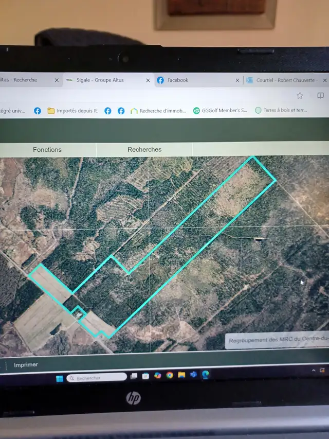Open Terres à bois et terr... bookmark
Screen dimensions: 329x439
click(x=281, y=110)
